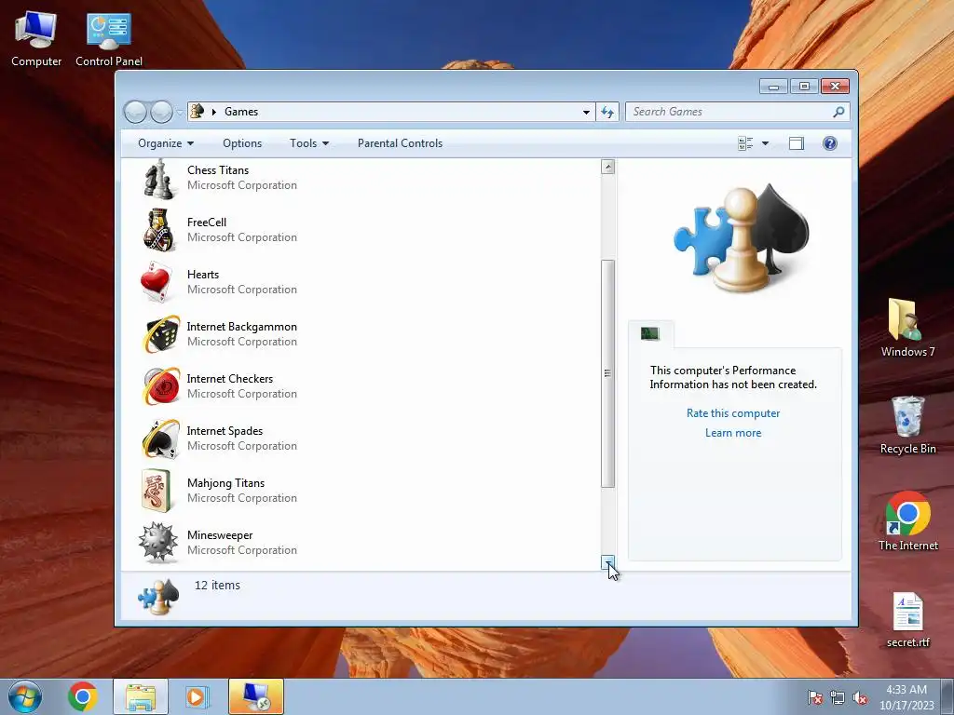
Task: Click the games icon in details pane
Action: point(158,597)
